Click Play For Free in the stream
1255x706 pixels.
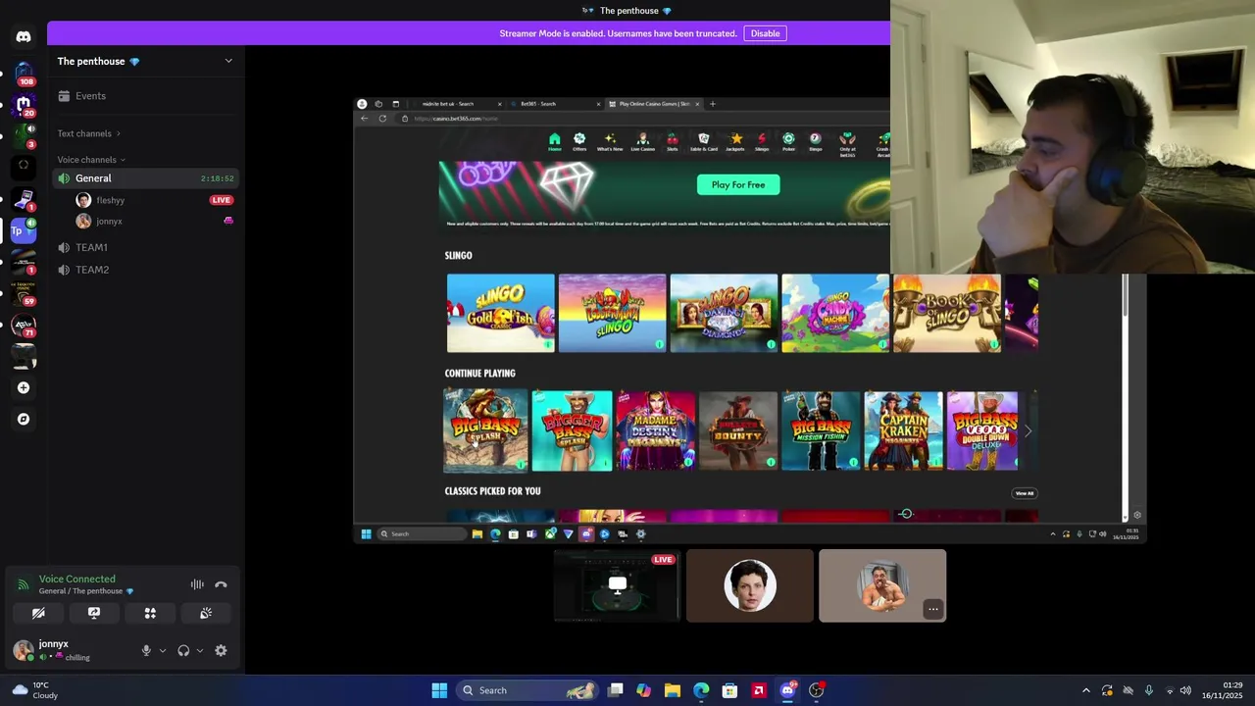coord(738,184)
